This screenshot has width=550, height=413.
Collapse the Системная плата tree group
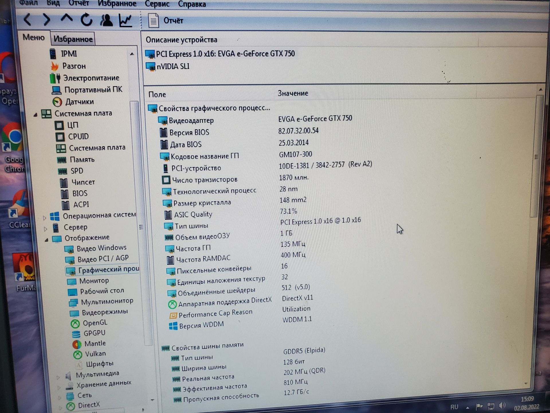click(x=35, y=115)
